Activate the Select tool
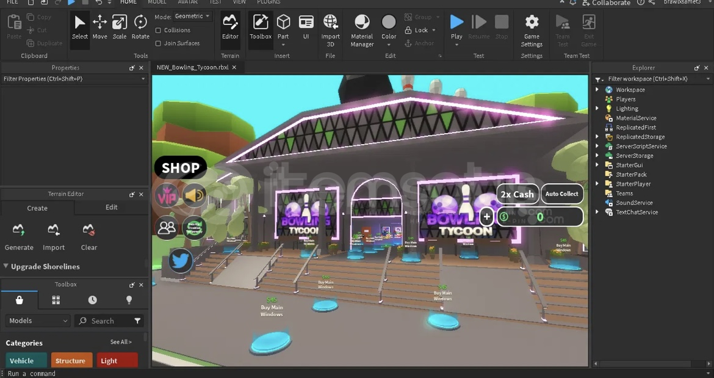Screen dimensions: 714x378 [x=80, y=27]
